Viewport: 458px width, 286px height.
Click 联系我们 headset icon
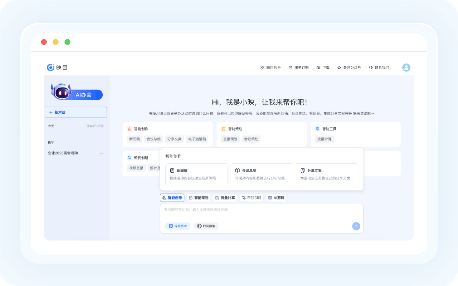click(x=371, y=68)
